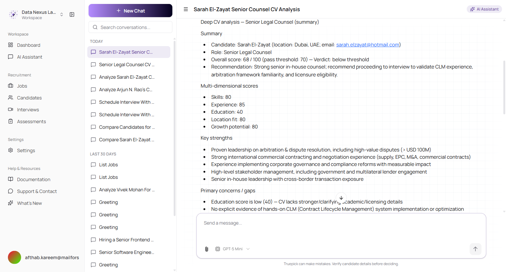This screenshot has width=506, height=272.
Task: Click the conversation list scrollbar
Action: [x=175, y=128]
